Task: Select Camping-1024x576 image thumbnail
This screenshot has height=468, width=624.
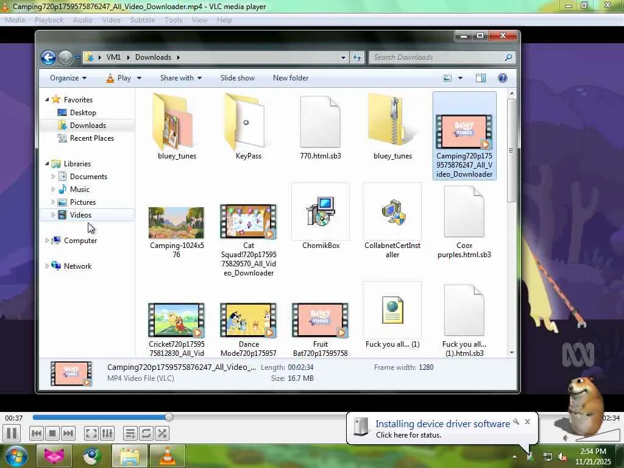Action: pyautogui.click(x=176, y=222)
